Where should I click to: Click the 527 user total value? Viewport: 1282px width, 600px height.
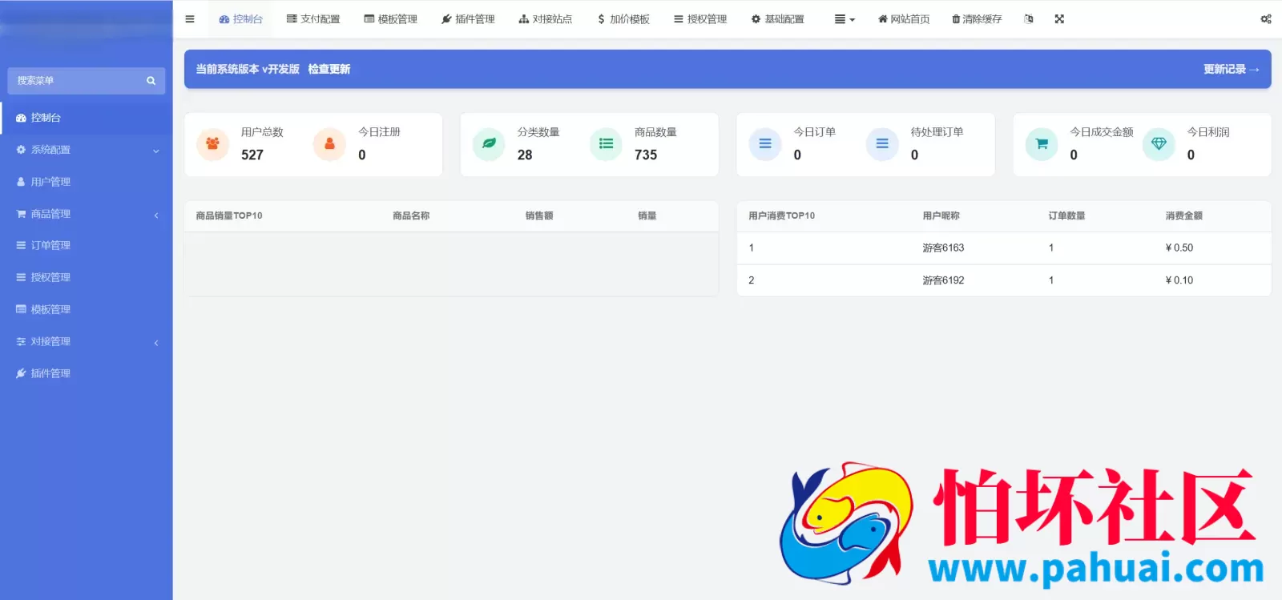(252, 155)
